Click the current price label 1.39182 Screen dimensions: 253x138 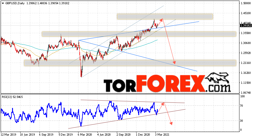click(x=246, y=25)
